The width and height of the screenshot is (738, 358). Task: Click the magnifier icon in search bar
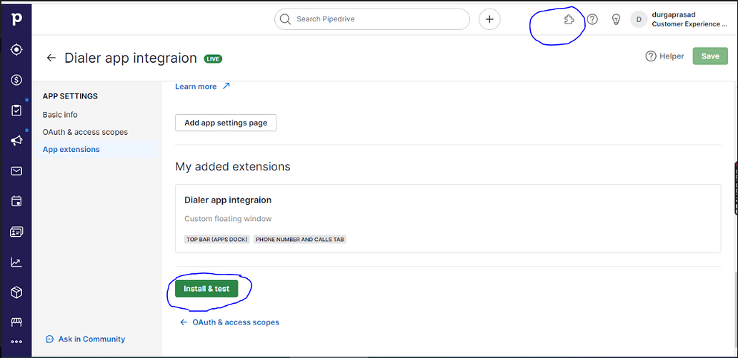point(285,19)
